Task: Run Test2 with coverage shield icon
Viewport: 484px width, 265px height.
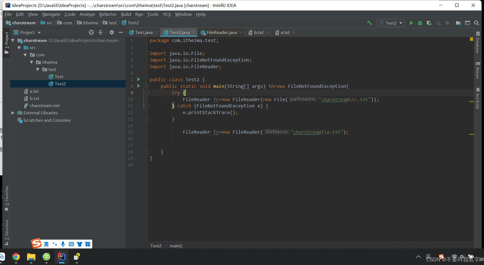Action: [429, 23]
